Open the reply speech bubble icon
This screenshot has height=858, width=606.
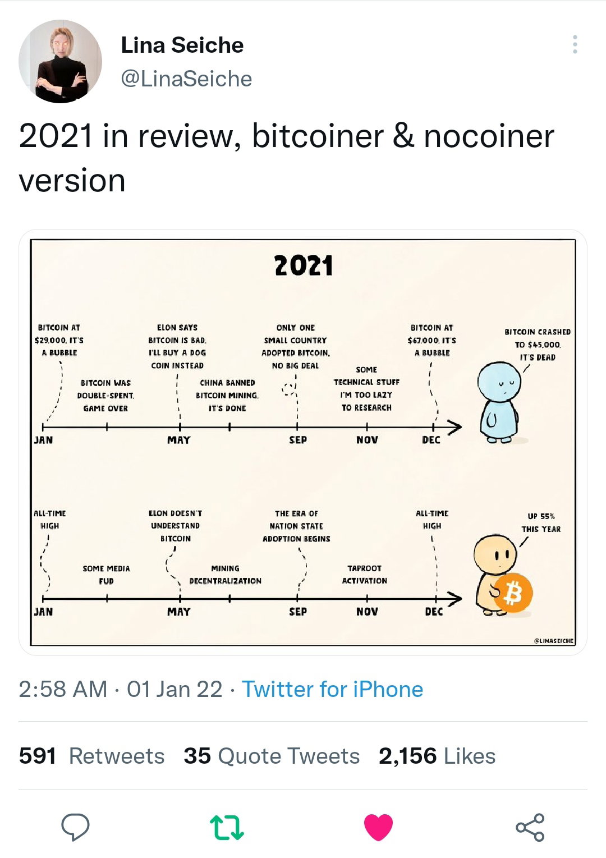click(x=75, y=827)
